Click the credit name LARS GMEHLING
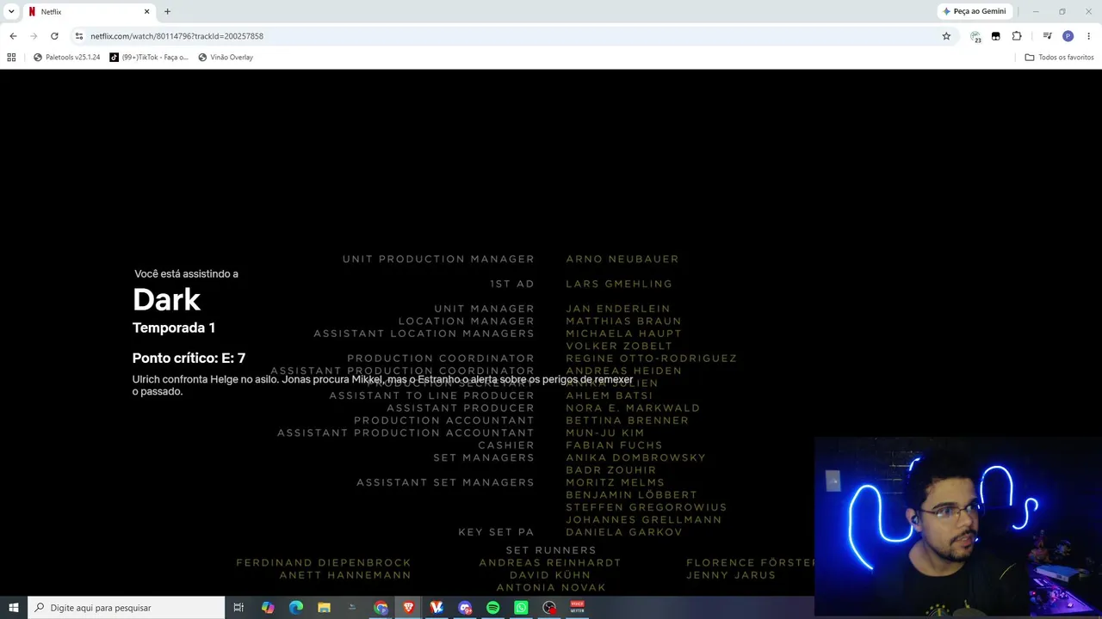 (619, 284)
